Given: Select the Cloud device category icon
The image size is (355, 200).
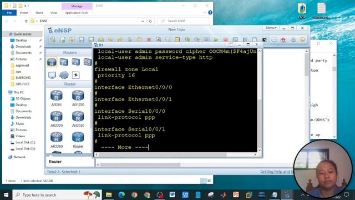Looking at the screenshot, I should pos(64,75).
